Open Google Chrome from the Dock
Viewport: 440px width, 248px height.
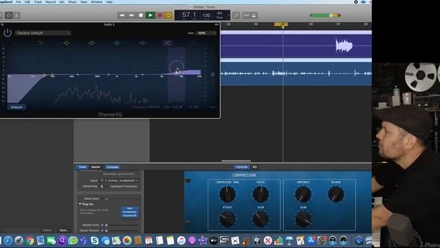pyautogui.click(x=30, y=240)
